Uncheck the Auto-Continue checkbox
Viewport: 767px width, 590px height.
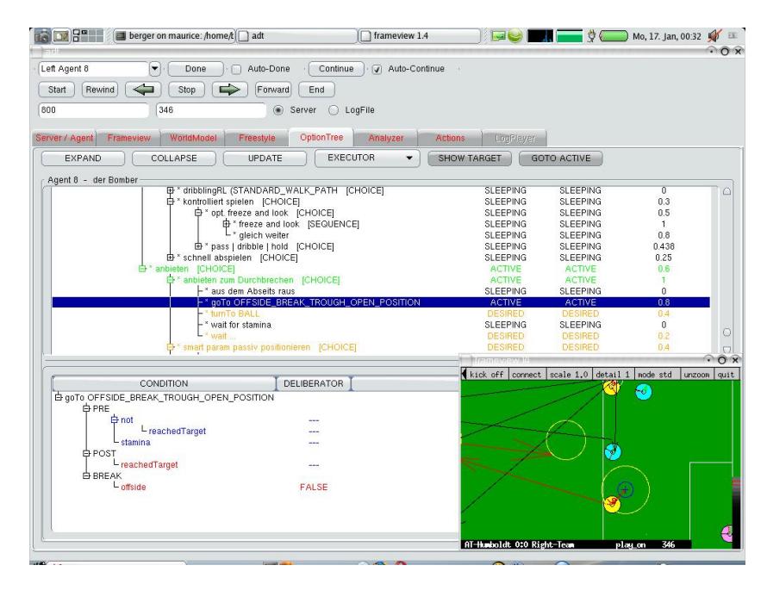click(x=377, y=70)
